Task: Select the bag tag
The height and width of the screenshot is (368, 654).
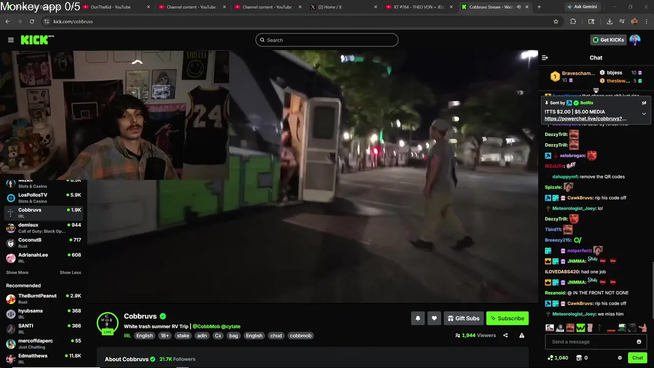Action: pyautogui.click(x=233, y=336)
